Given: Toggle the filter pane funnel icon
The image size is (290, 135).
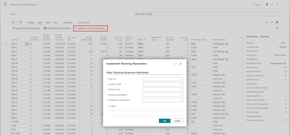Looking at the screenshot, I should point(272,22).
